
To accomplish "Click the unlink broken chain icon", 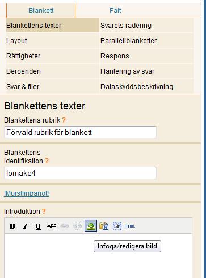I will tap(78, 226).
